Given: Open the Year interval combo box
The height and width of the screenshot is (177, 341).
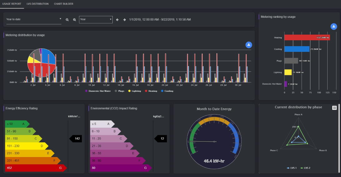Looking at the screenshot, I should click(x=96, y=20).
